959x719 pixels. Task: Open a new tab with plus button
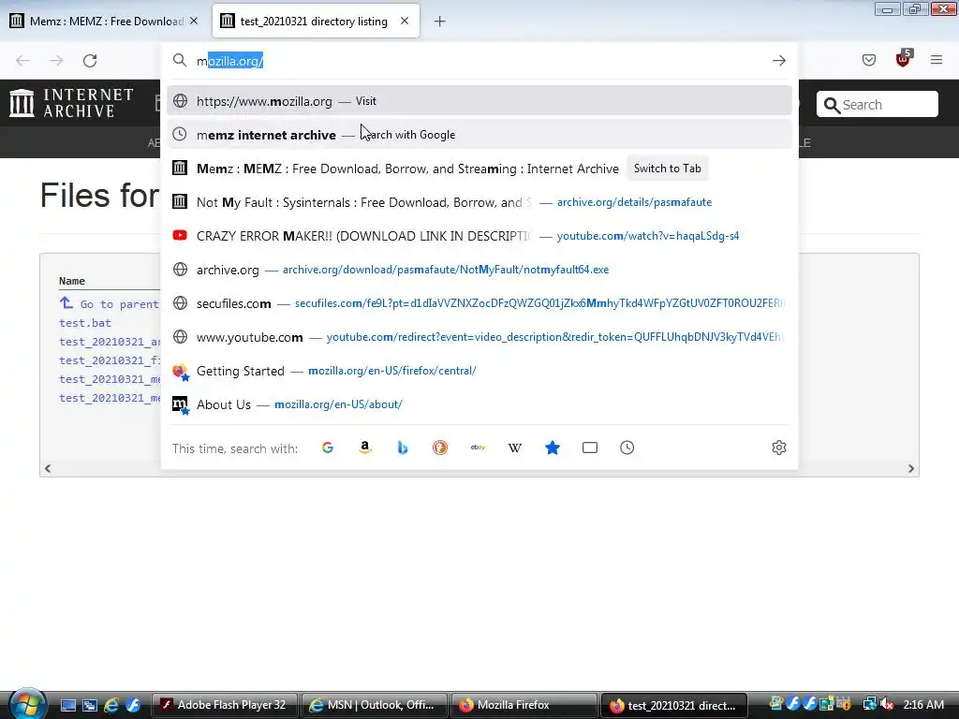[x=440, y=22]
